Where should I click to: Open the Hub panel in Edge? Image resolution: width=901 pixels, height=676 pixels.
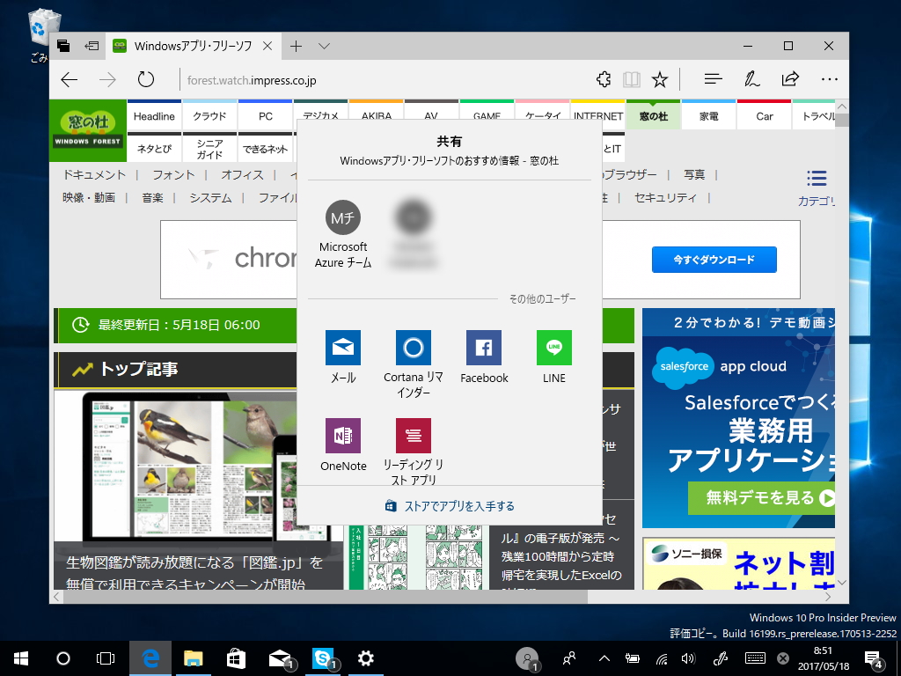(x=711, y=79)
